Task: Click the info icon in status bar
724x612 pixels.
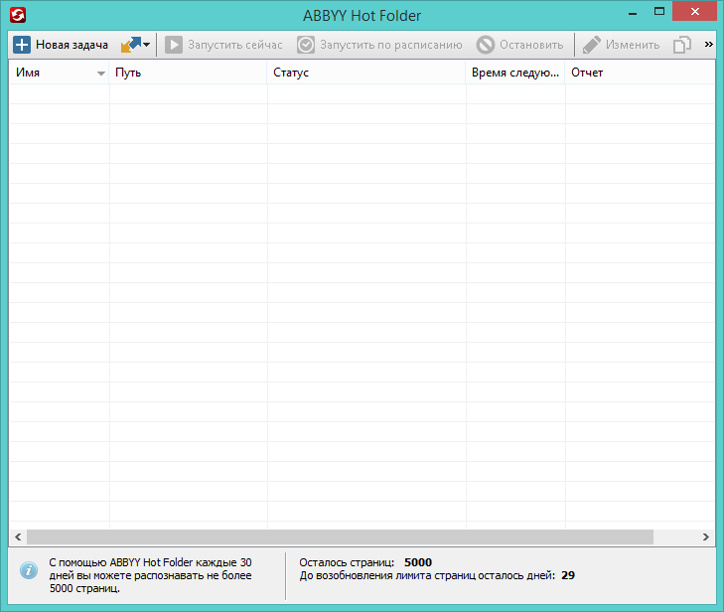Action: (29, 570)
